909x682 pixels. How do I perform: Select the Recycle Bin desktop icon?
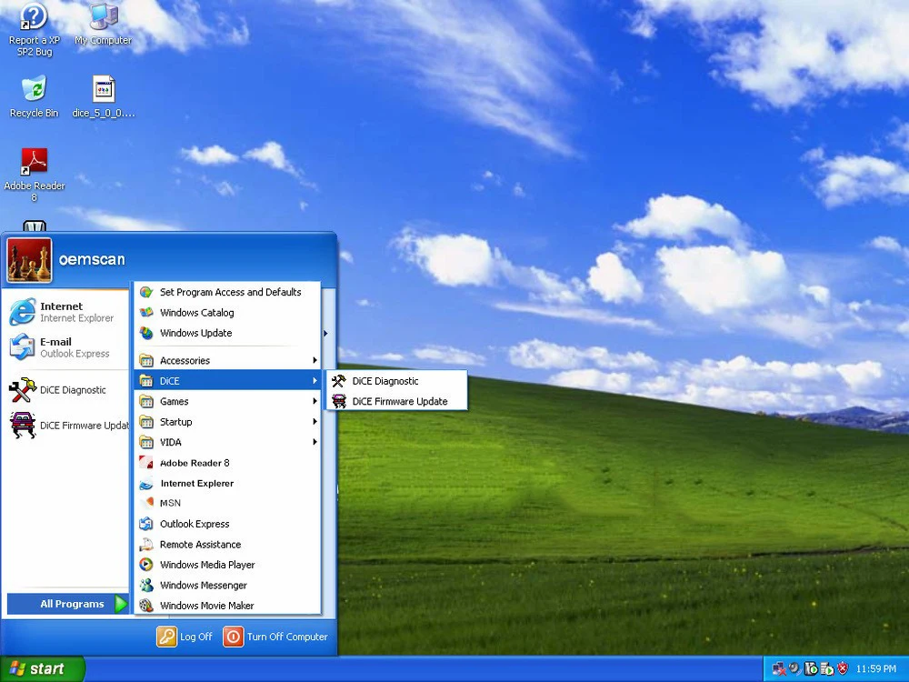click(34, 97)
